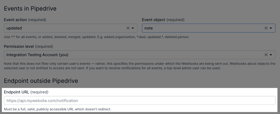Clear the Permission level selection
The image size is (280, 114).
pos(266,55)
